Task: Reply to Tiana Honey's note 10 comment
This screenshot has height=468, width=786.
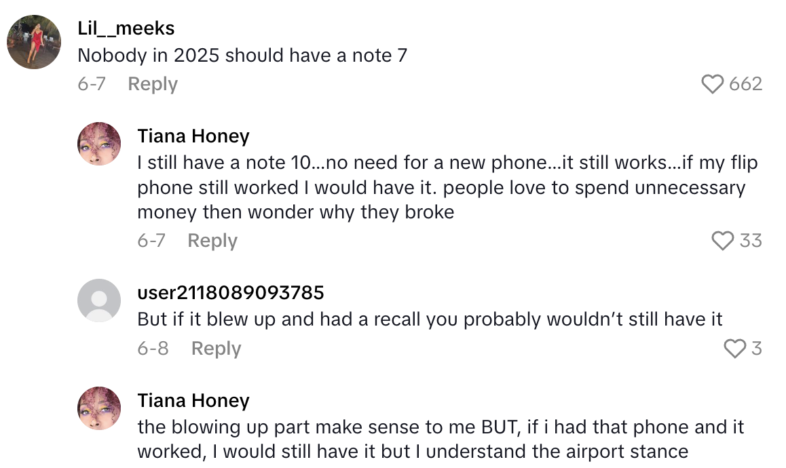Action: tap(212, 240)
